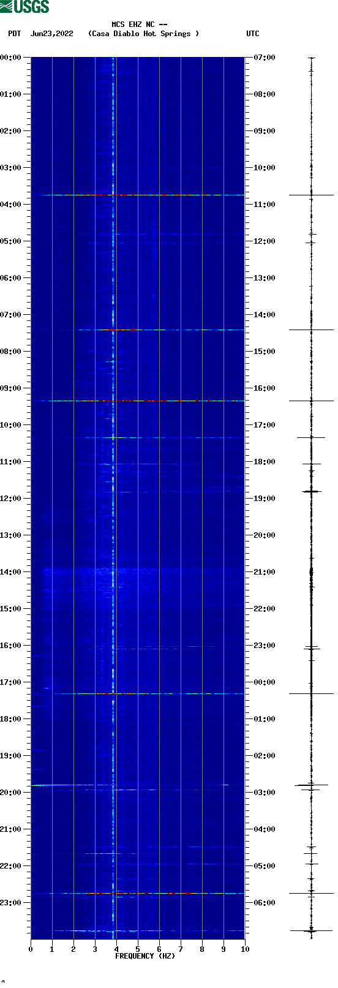The height and width of the screenshot is (988, 338).
Task: Click PDT time label '17:00'
Action: tap(11, 682)
